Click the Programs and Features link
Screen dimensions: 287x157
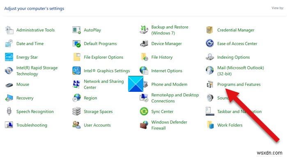(x=239, y=84)
